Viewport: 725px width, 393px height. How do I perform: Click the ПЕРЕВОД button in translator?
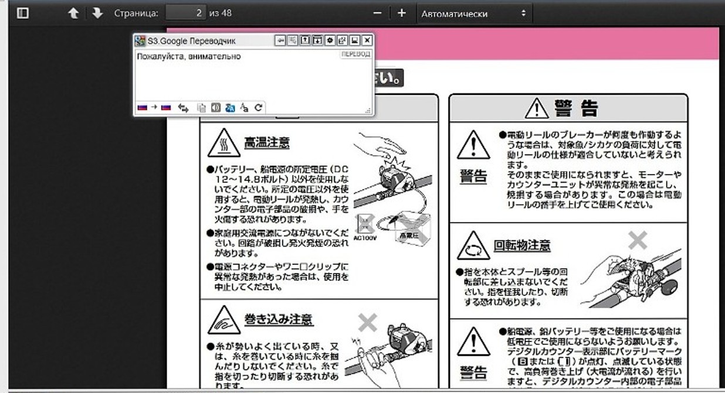click(355, 54)
